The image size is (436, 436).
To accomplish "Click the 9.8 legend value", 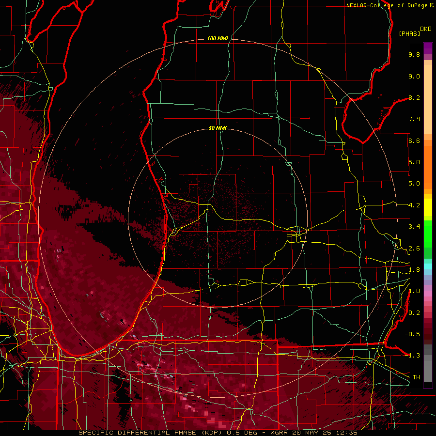I will (414, 54).
